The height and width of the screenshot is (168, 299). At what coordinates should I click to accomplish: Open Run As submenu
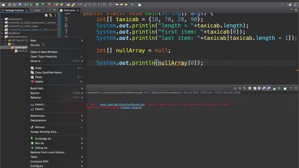click(57, 143)
